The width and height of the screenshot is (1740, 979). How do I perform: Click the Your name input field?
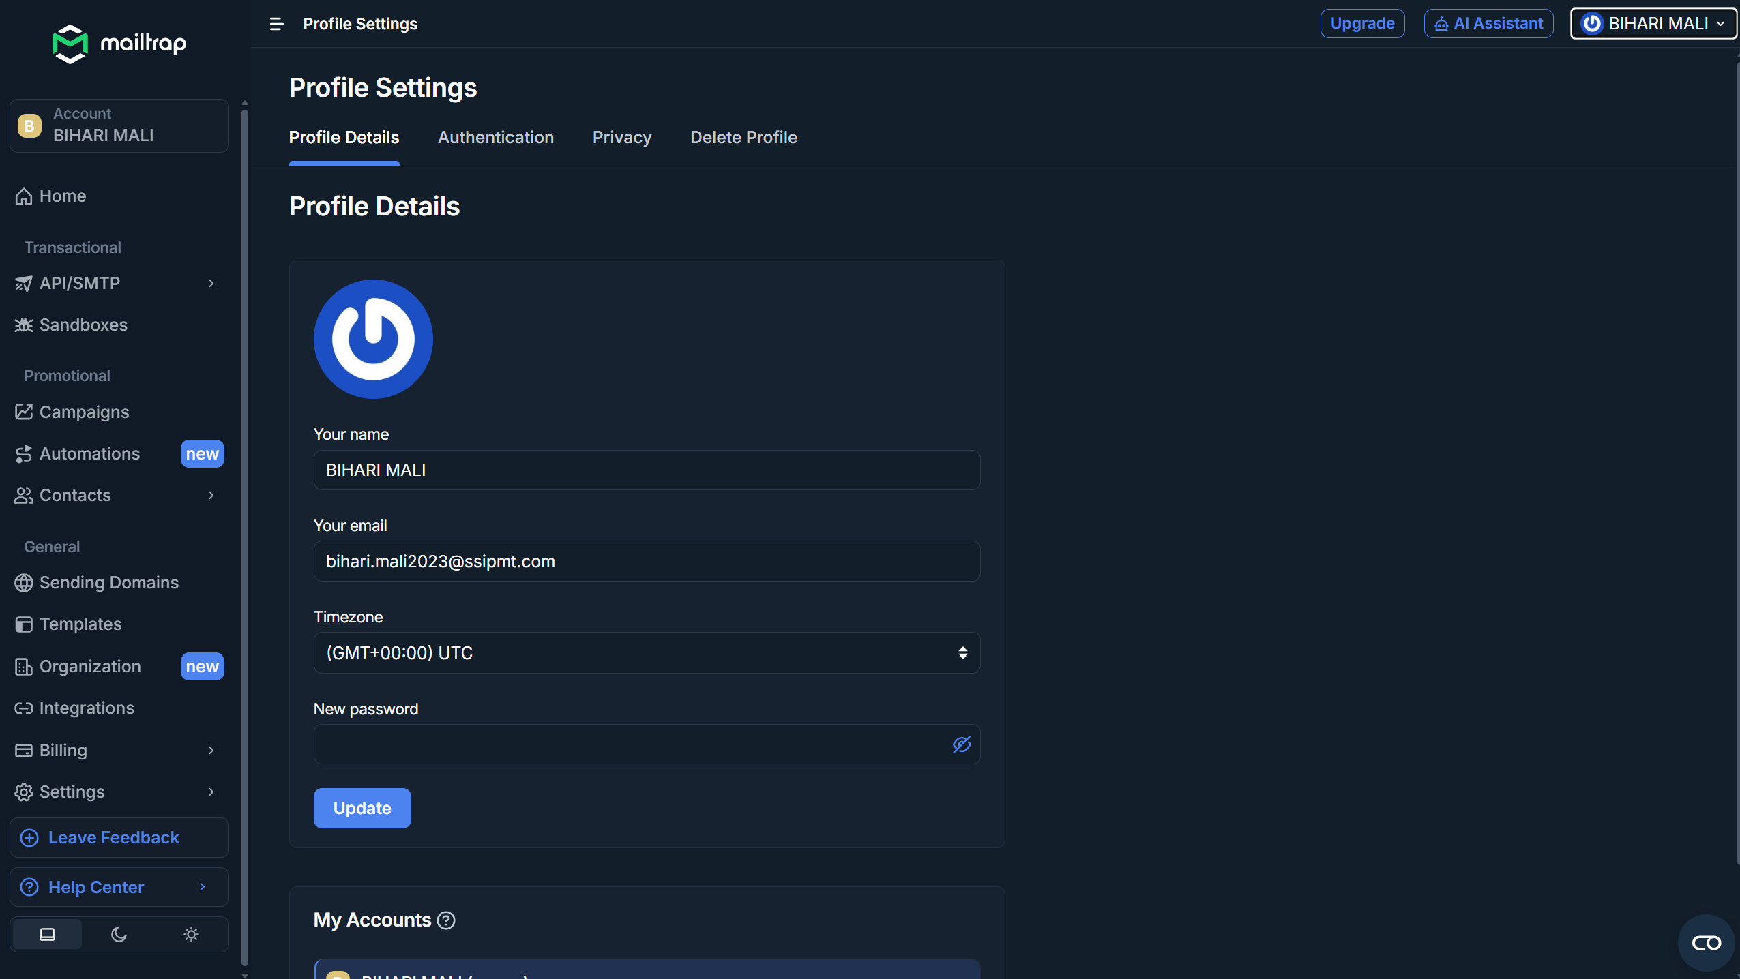click(x=646, y=470)
